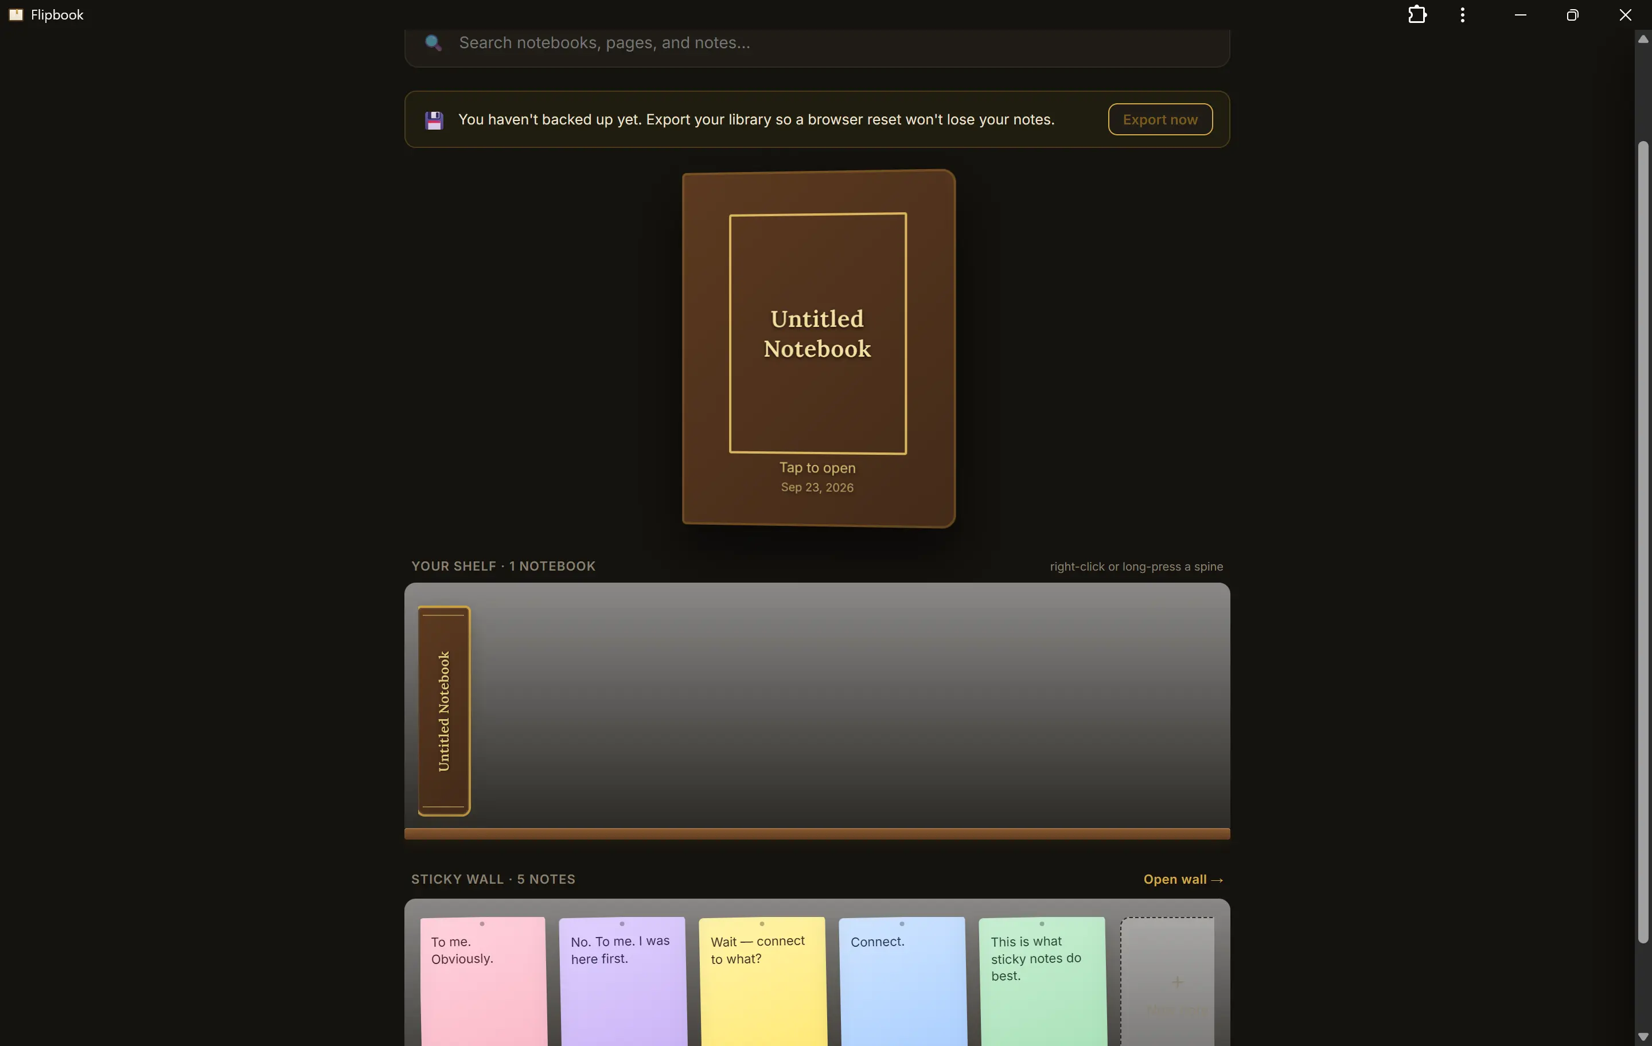
Task: Click the scrollbar up arrow
Action: (x=1643, y=39)
